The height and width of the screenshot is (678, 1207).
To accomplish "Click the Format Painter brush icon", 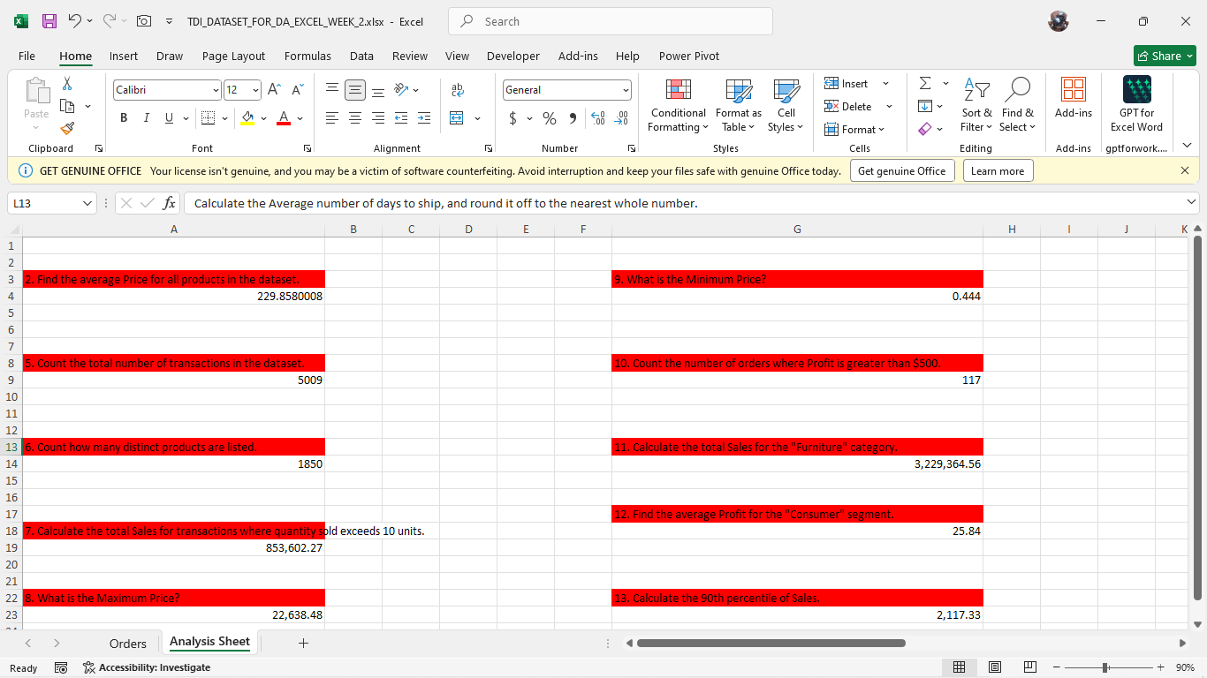I will click(67, 129).
